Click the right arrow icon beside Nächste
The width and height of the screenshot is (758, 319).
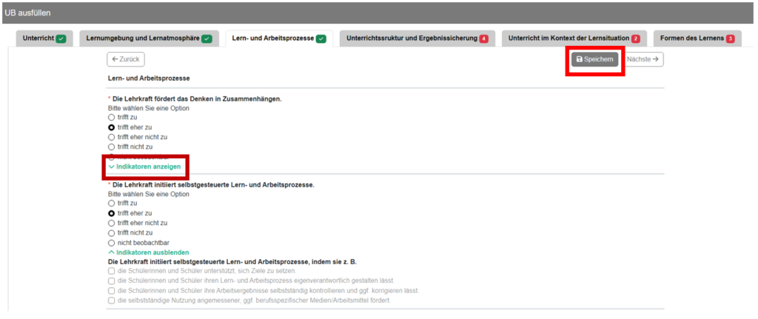[656, 59]
